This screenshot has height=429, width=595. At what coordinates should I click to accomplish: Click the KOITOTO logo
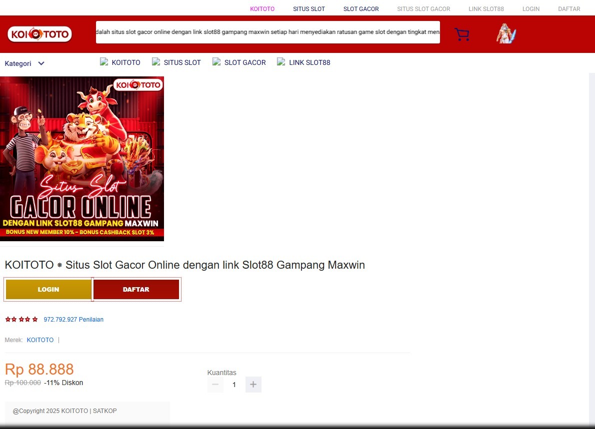[x=39, y=34]
